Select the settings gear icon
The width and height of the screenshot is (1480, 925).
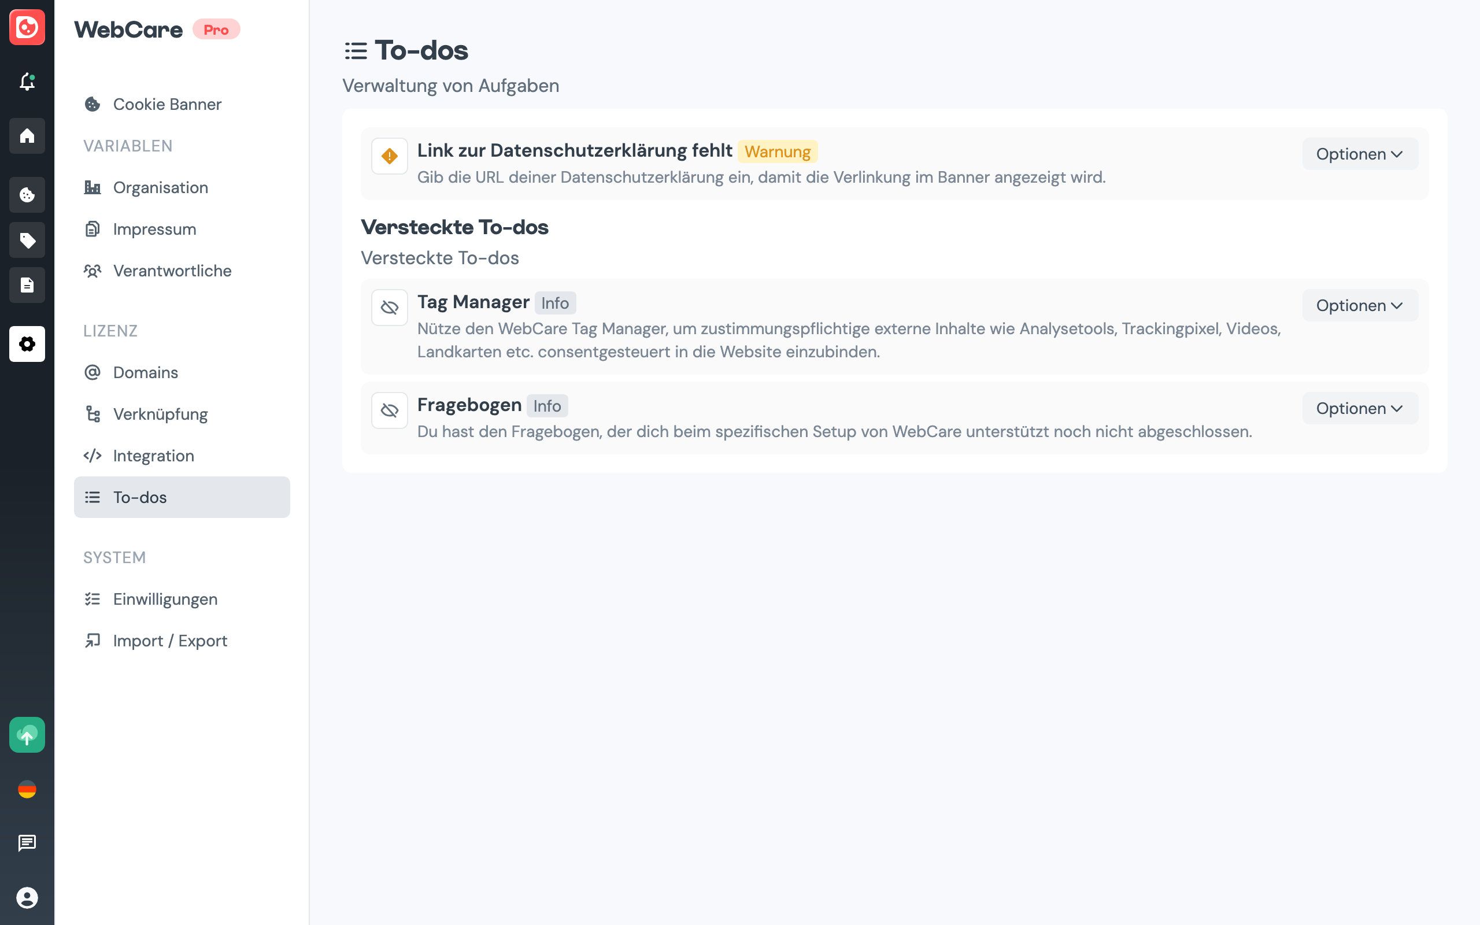(27, 344)
